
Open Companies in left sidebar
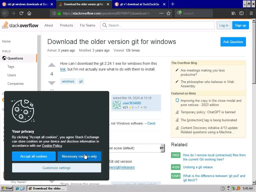click(15, 83)
